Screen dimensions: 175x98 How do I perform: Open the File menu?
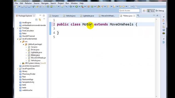[x=16, y=3]
